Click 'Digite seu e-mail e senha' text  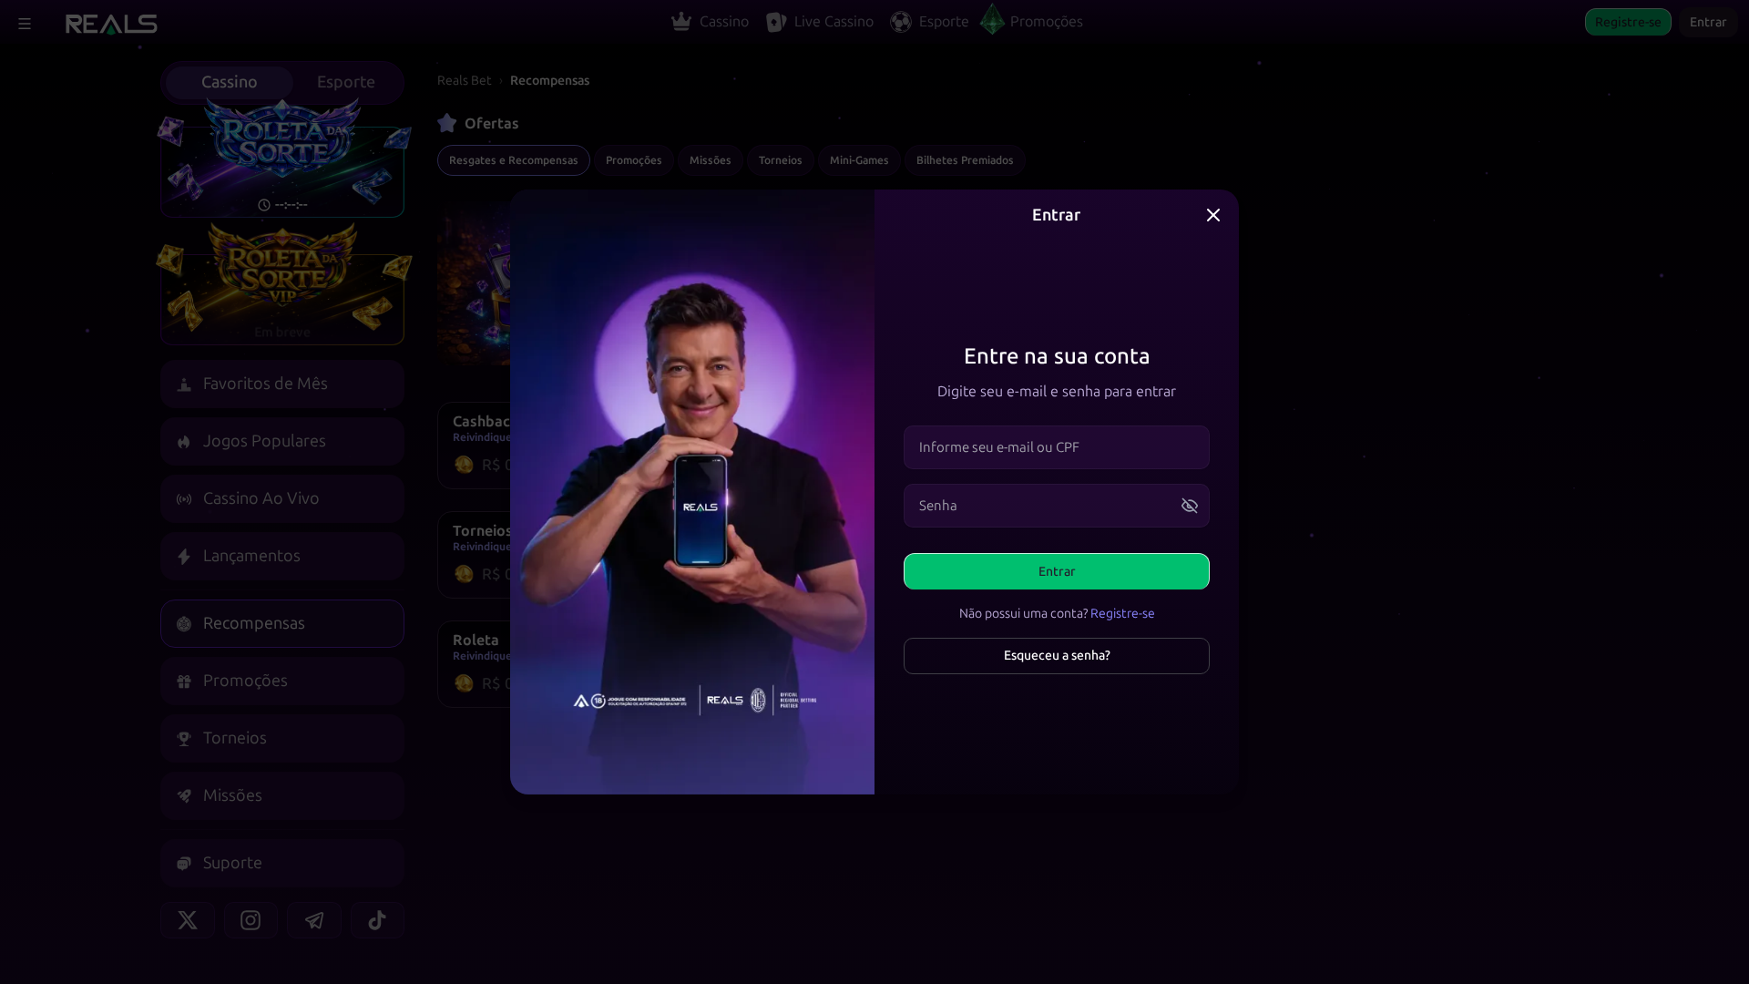pos(1057,391)
